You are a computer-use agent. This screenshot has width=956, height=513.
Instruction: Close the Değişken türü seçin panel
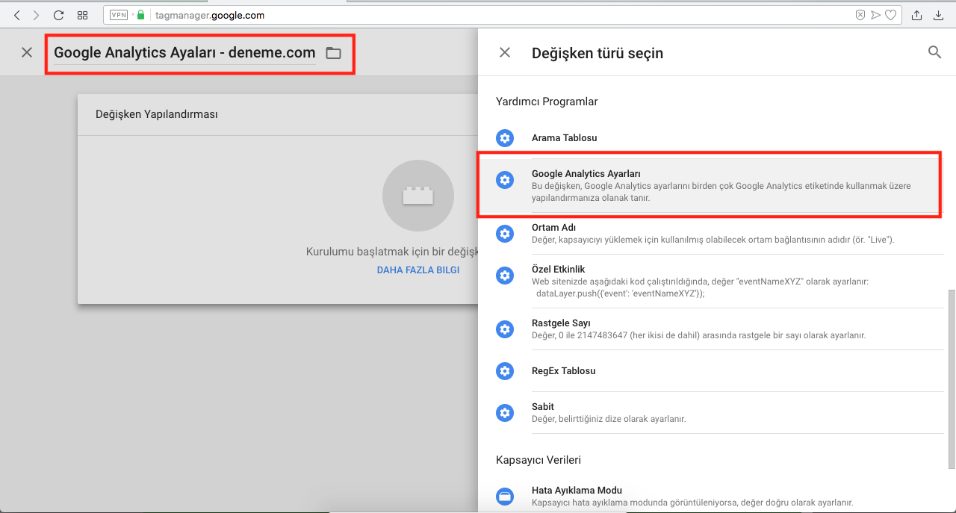[x=505, y=52]
